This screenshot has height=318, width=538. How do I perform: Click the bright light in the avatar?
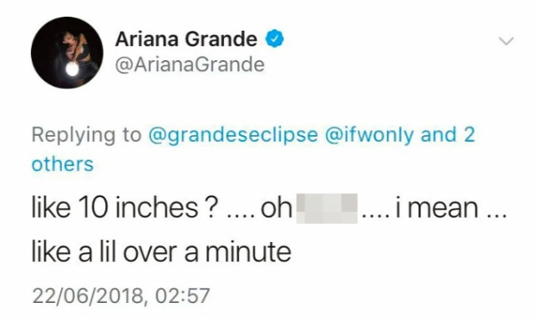[72, 69]
